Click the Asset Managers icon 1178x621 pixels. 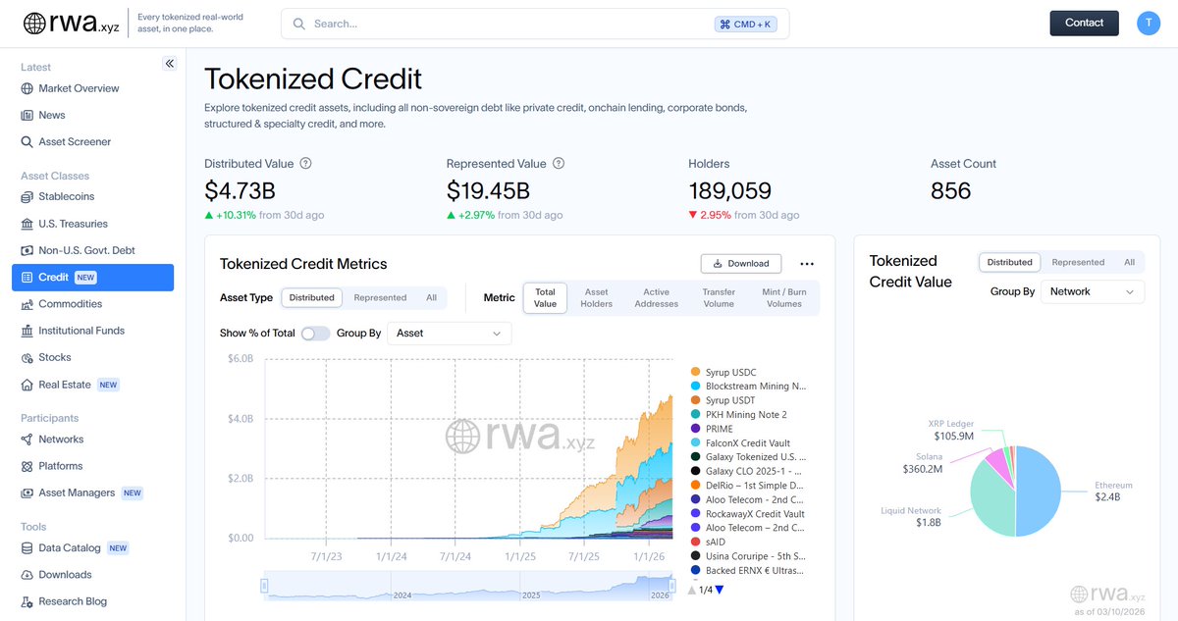tap(27, 492)
